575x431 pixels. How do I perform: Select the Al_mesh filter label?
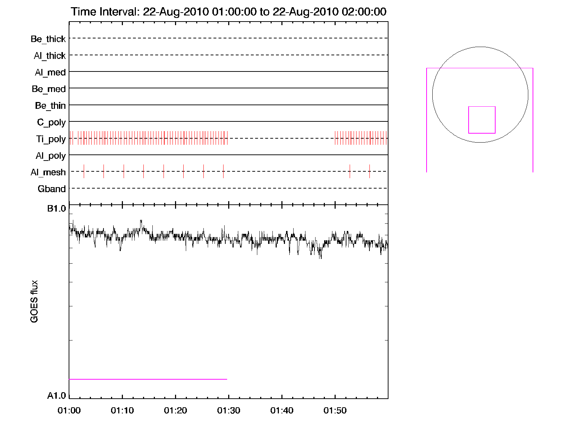48,172
